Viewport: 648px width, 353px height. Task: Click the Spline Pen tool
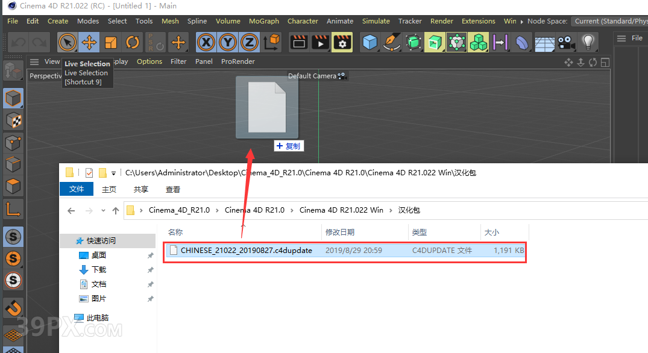[x=392, y=42]
